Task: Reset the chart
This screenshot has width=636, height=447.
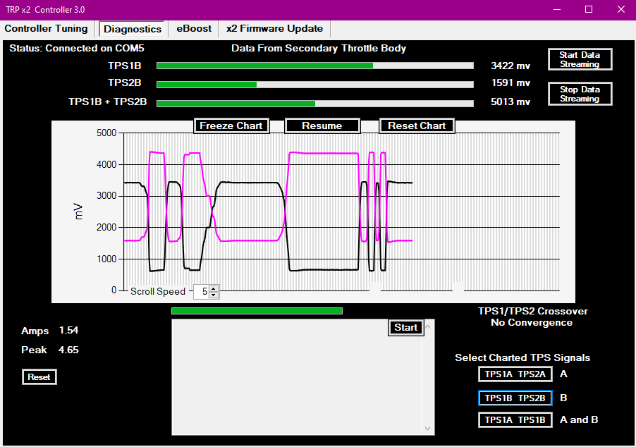Action: (x=417, y=125)
